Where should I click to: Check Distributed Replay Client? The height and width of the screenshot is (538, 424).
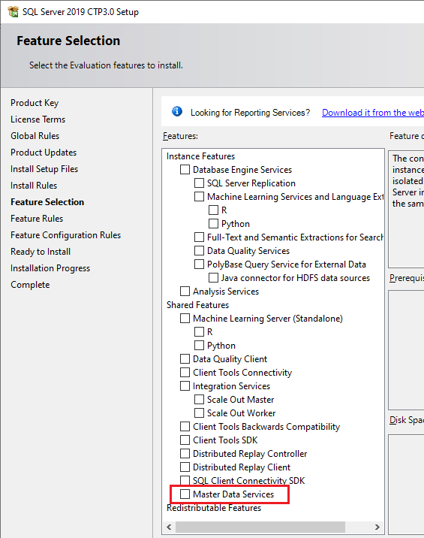185,467
